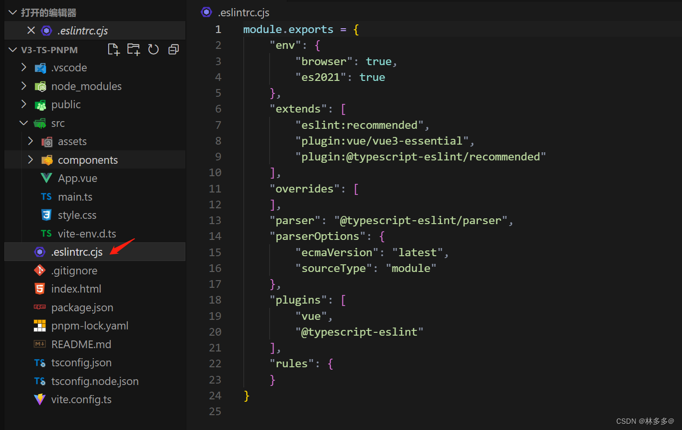Click the src folder icon

pos(40,124)
